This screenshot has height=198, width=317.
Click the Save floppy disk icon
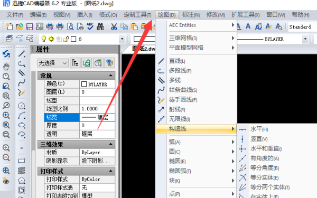(x=30, y=26)
